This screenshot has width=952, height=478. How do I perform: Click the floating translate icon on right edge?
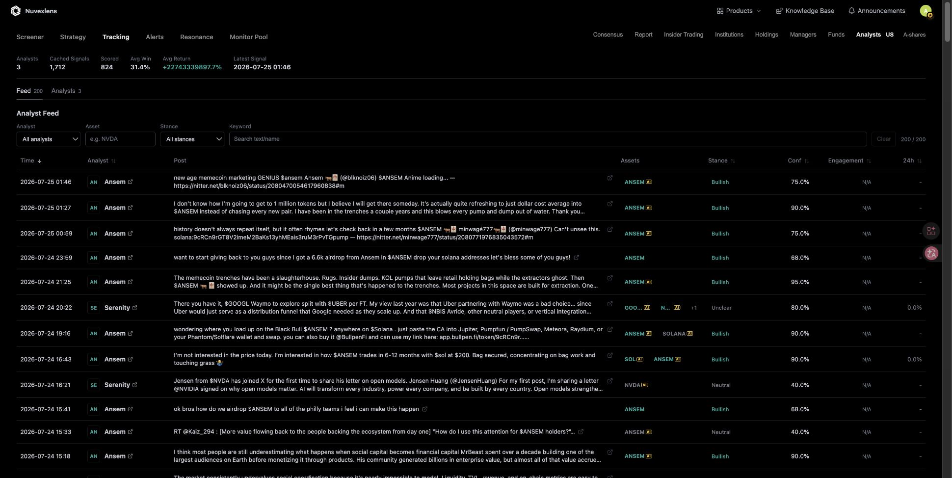pos(931,253)
